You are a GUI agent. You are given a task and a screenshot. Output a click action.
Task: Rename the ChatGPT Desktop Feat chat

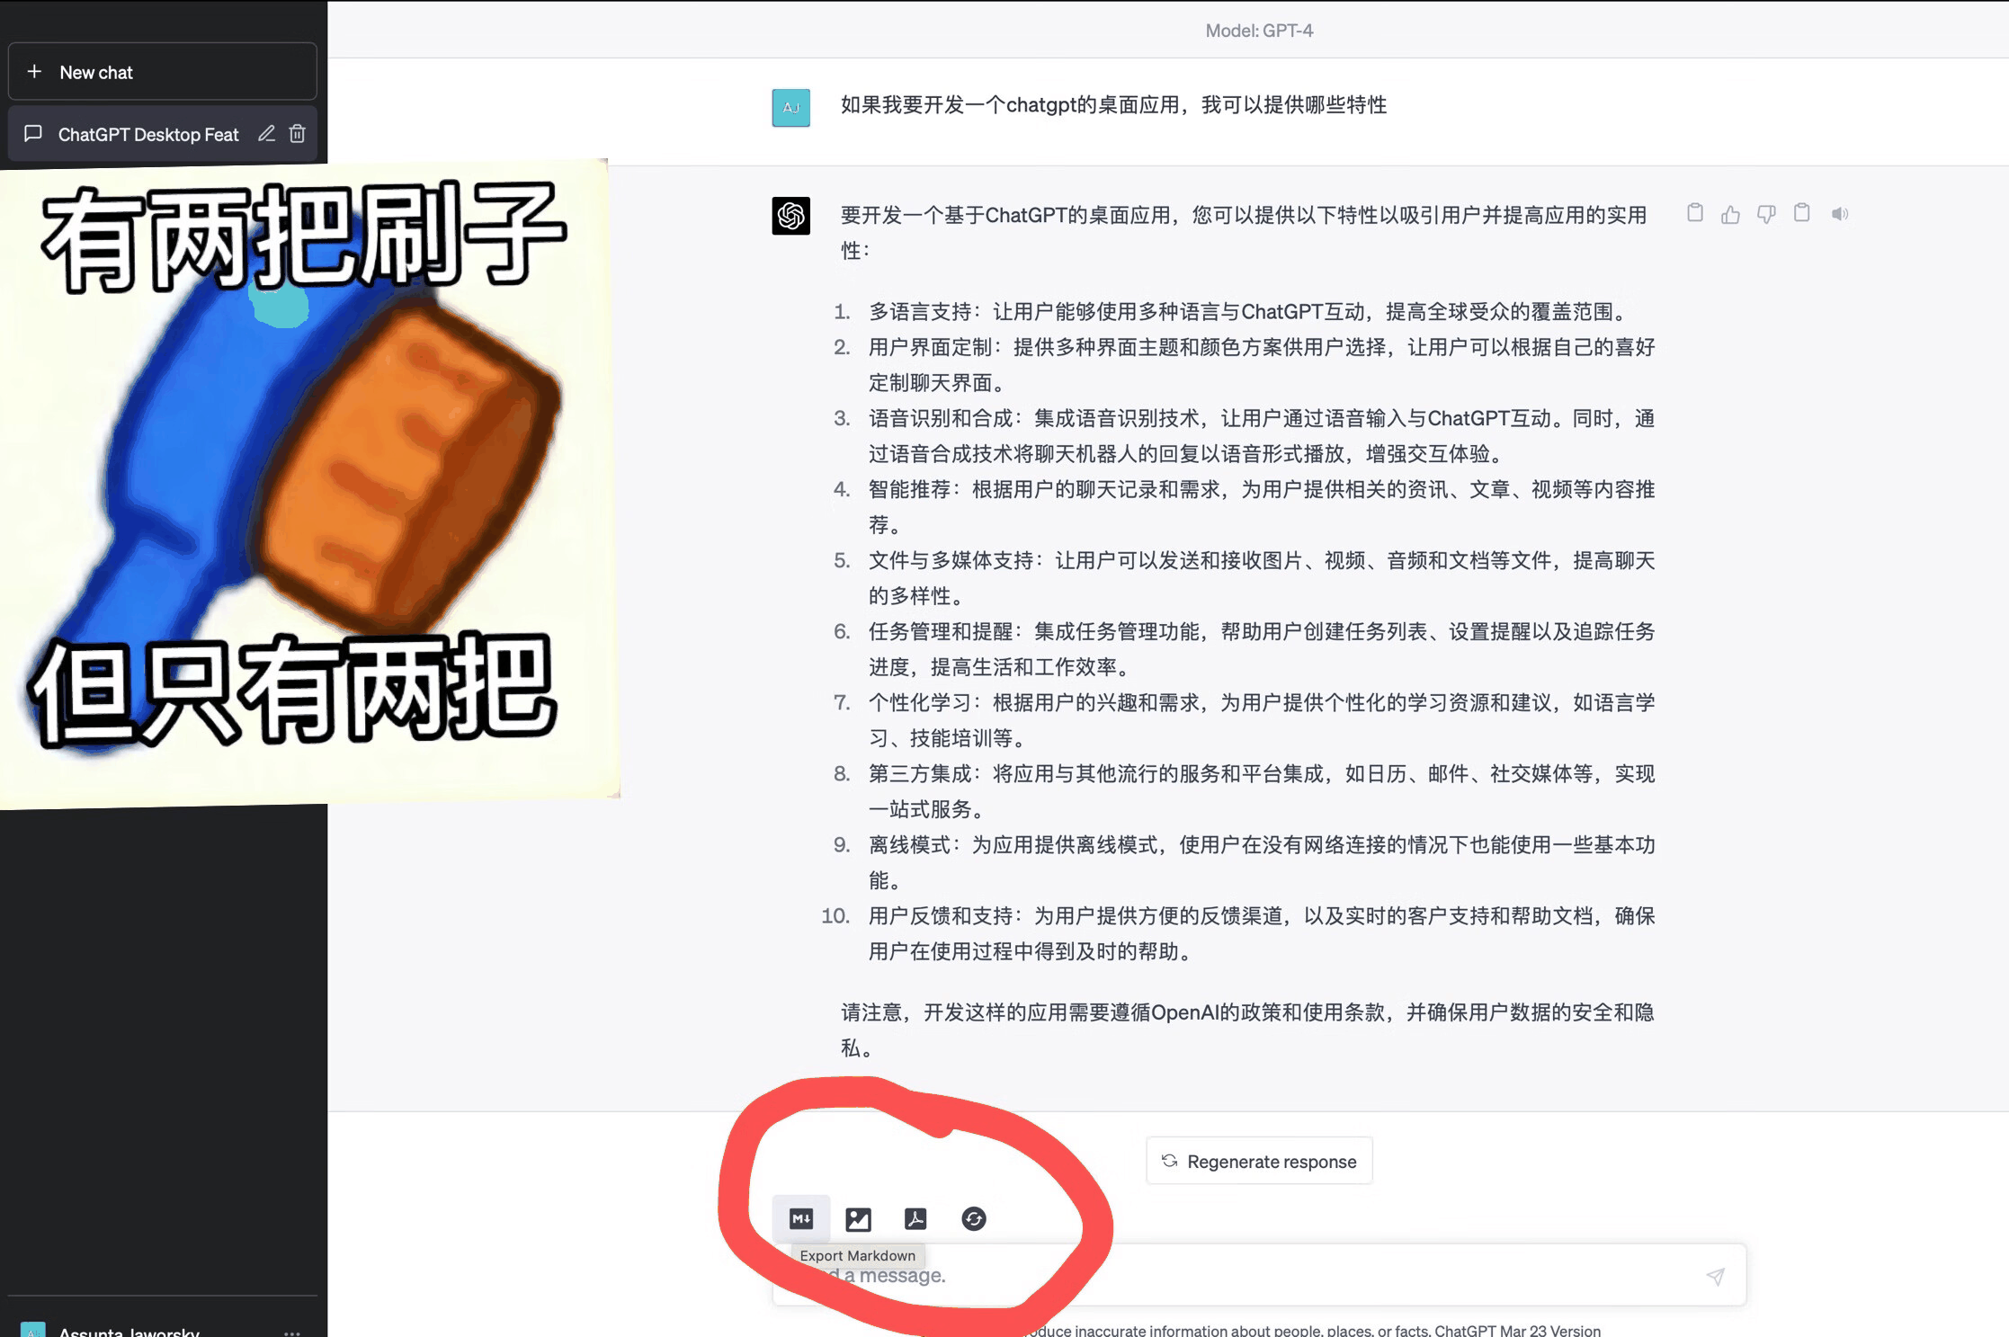(266, 134)
